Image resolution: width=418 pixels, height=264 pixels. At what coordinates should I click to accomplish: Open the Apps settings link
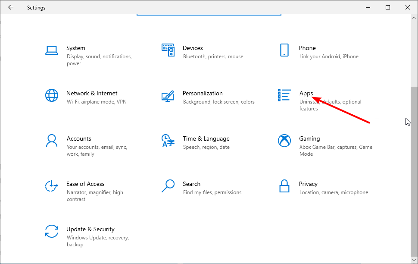tap(306, 93)
